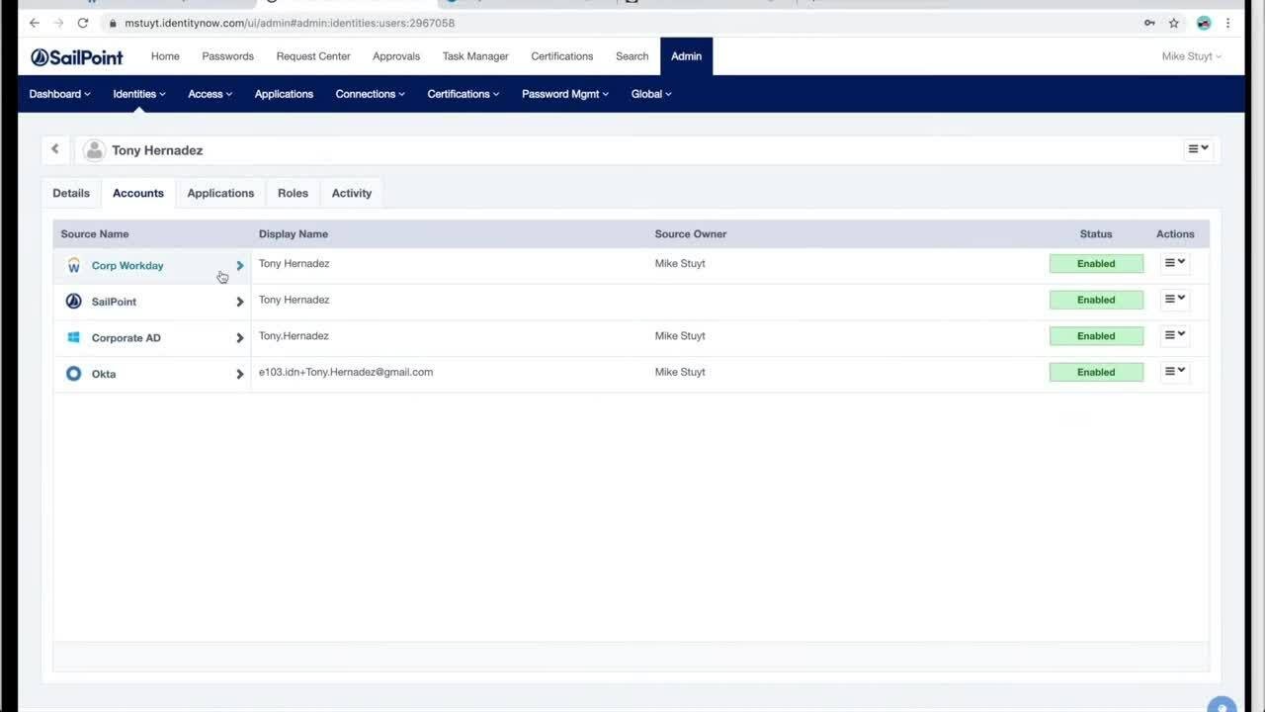Click the SailPoint source name in the table
The height and width of the screenshot is (712, 1265).
(x=114, y=302)
